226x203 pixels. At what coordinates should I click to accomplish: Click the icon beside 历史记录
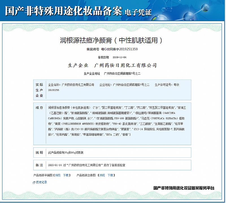point(34,183)
